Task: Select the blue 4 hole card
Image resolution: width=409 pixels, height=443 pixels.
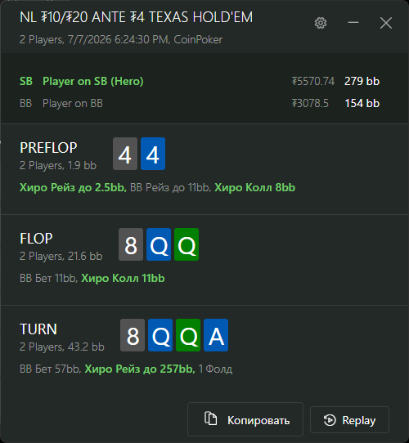Action: 153,154
